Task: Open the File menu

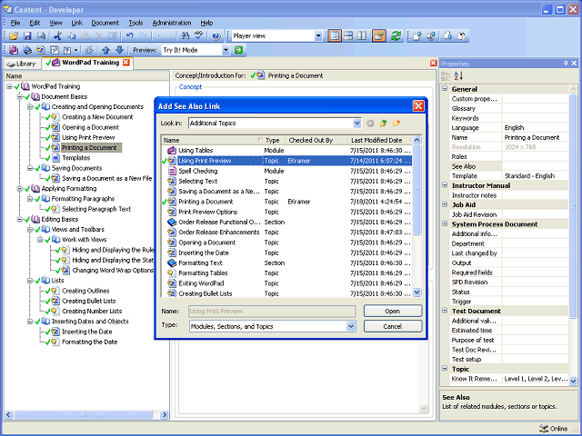Action: point(15,23)
